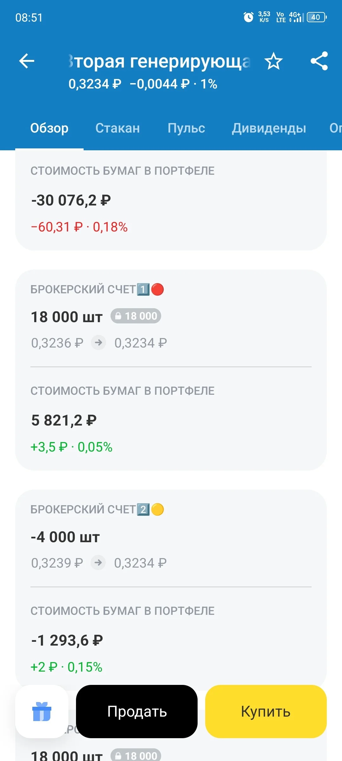Open the gift box icon
The height and width of the screenshot is (761, 342).
pyautogui.click(x=42, y=711)
